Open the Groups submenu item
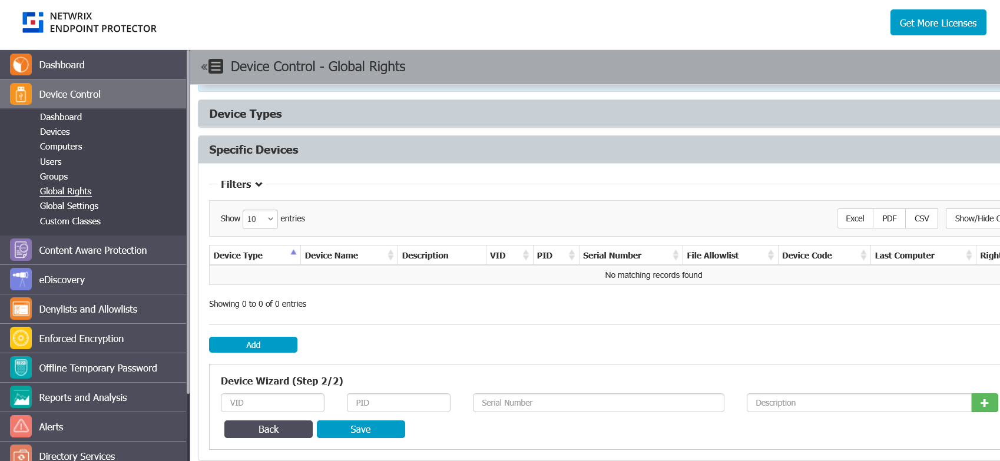The height and width of the screenshot is (461, 1000). click(54, 177)
